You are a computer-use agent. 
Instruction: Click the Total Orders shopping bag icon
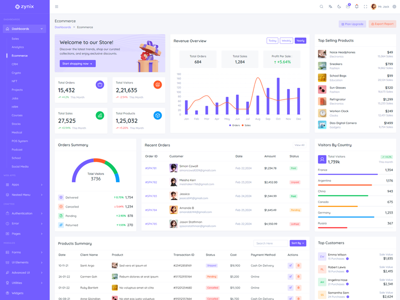[x=100, y=84]
